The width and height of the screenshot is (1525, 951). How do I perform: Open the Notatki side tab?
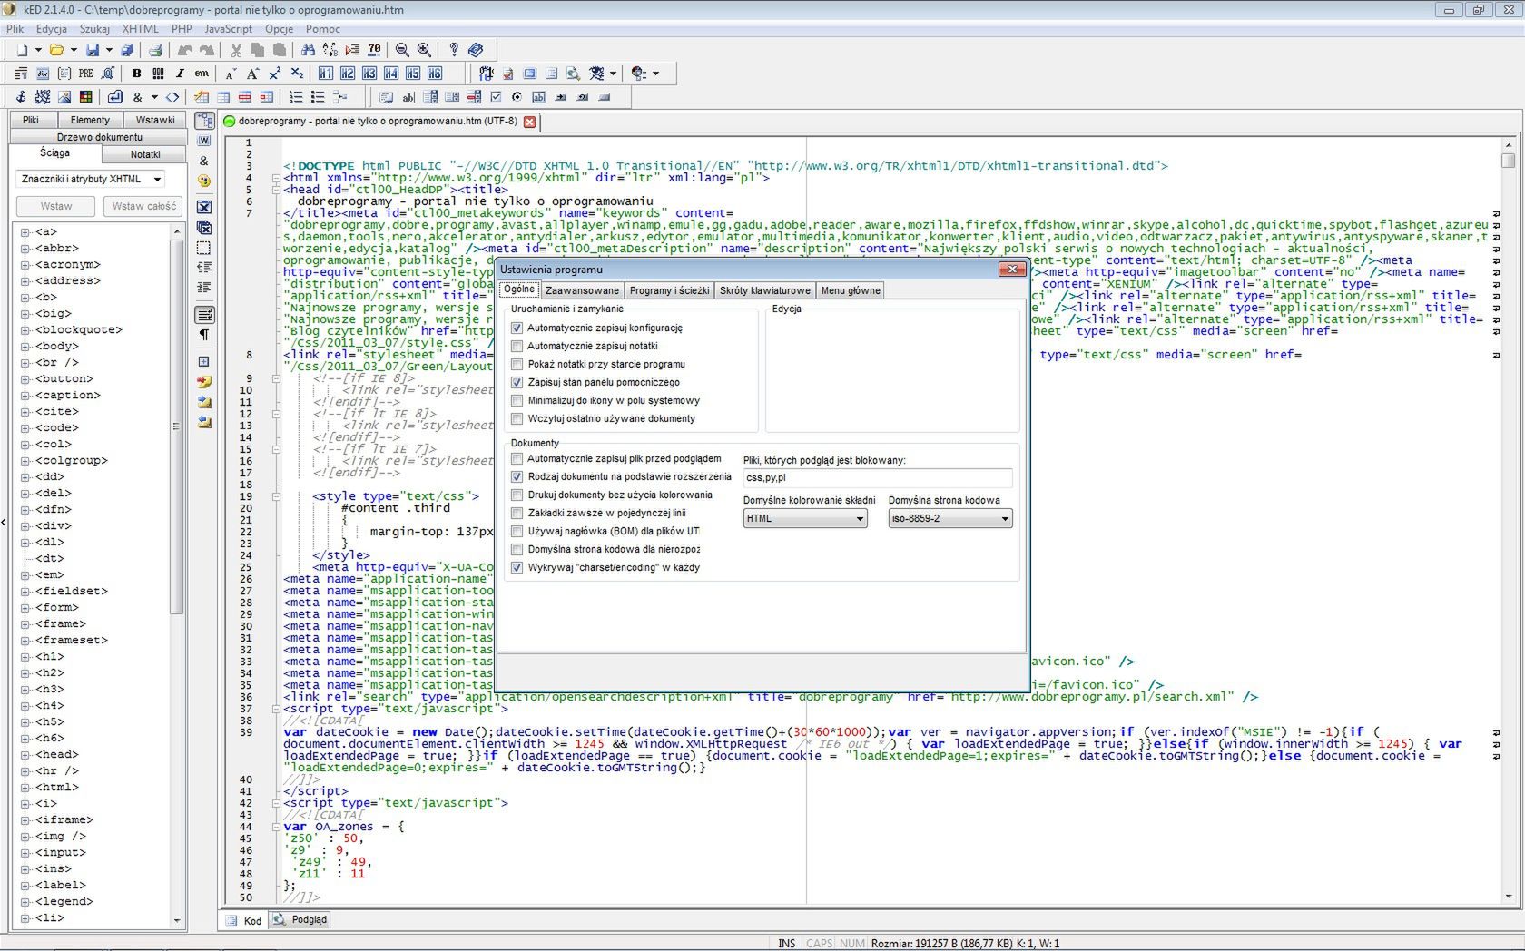click(x=145, y=154)
